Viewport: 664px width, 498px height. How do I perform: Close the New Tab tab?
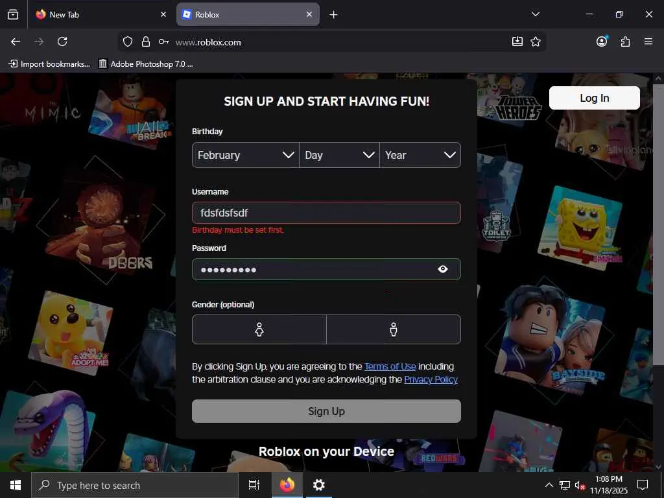pos(163,14)
